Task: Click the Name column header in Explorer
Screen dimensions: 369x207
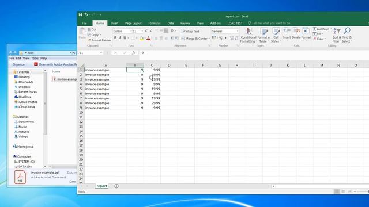Action: coord(56,71)
